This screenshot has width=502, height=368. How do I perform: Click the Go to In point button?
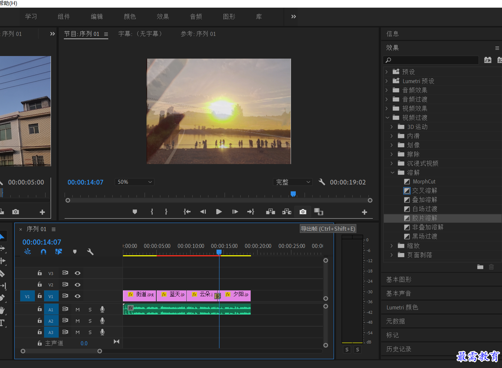click(187, 212)
